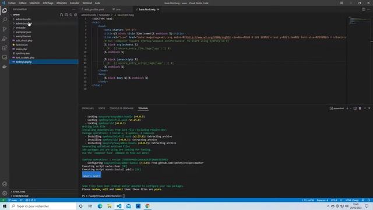Switch to the .env editor tab
The width and height of the screenshot is (373, 210).
(118, 9)
